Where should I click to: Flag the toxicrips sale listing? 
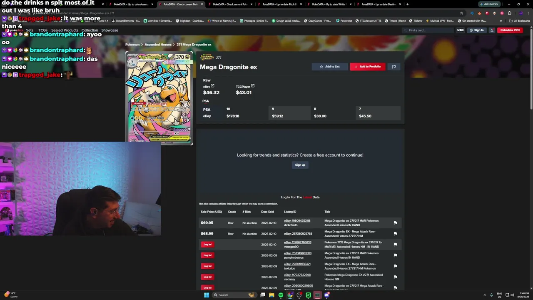pos(395,266)
